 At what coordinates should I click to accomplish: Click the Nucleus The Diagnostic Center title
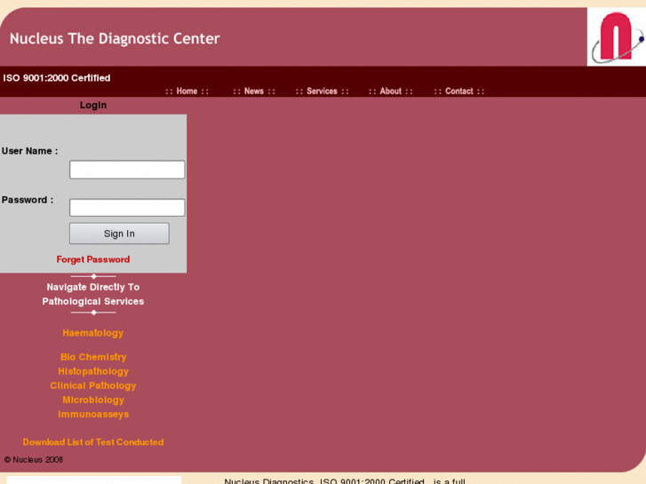click(115, 39)
